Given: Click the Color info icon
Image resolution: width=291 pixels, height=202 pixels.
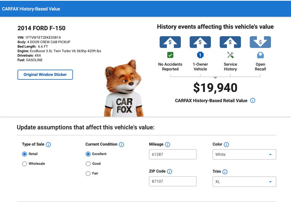Looking at the screenshot, I should click(x=227, y=144).
